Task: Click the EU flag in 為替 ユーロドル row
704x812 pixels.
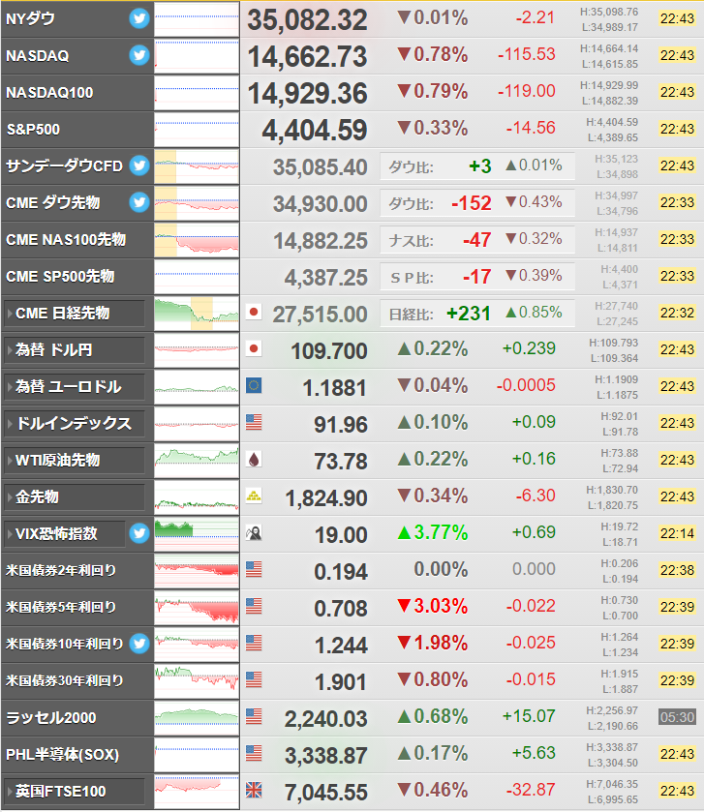Action: 254,386
